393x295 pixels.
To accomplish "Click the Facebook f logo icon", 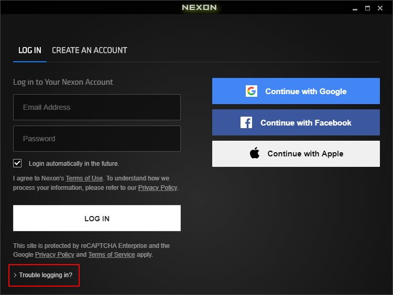I will pyautogui.click(x=246, y=122).
